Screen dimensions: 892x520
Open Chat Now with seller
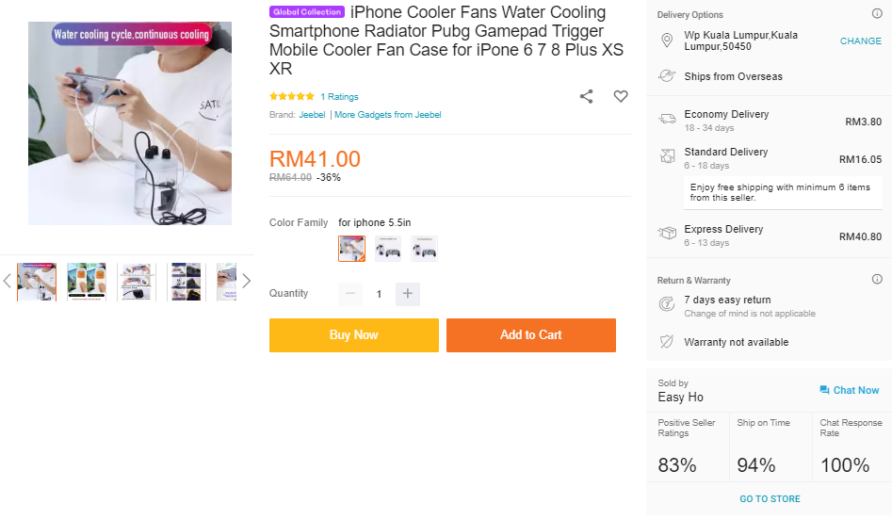click(849, 390)
